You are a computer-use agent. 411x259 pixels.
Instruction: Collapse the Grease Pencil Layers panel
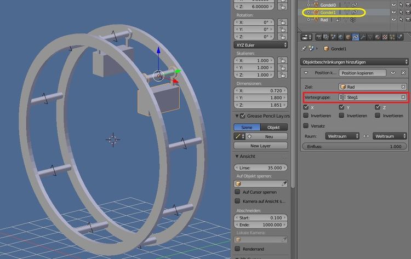click(237, 116)
